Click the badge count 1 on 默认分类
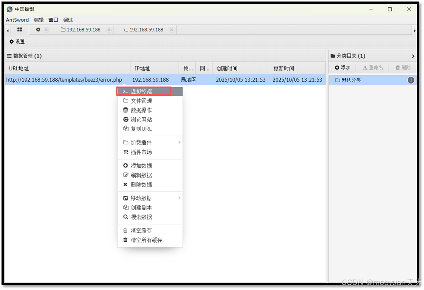 411,80
